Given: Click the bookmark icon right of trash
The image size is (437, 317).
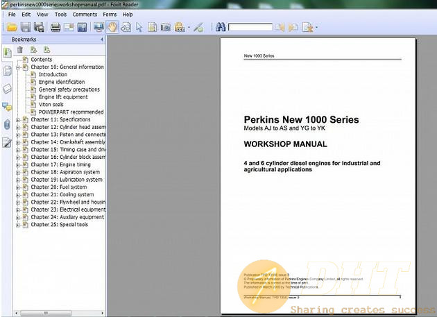Looking at the screenshot, I should point(33,50).
